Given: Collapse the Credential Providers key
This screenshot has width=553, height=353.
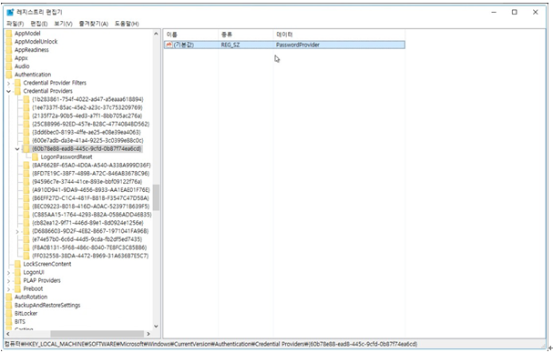Looking at the screenshot, I should (9, 91).
